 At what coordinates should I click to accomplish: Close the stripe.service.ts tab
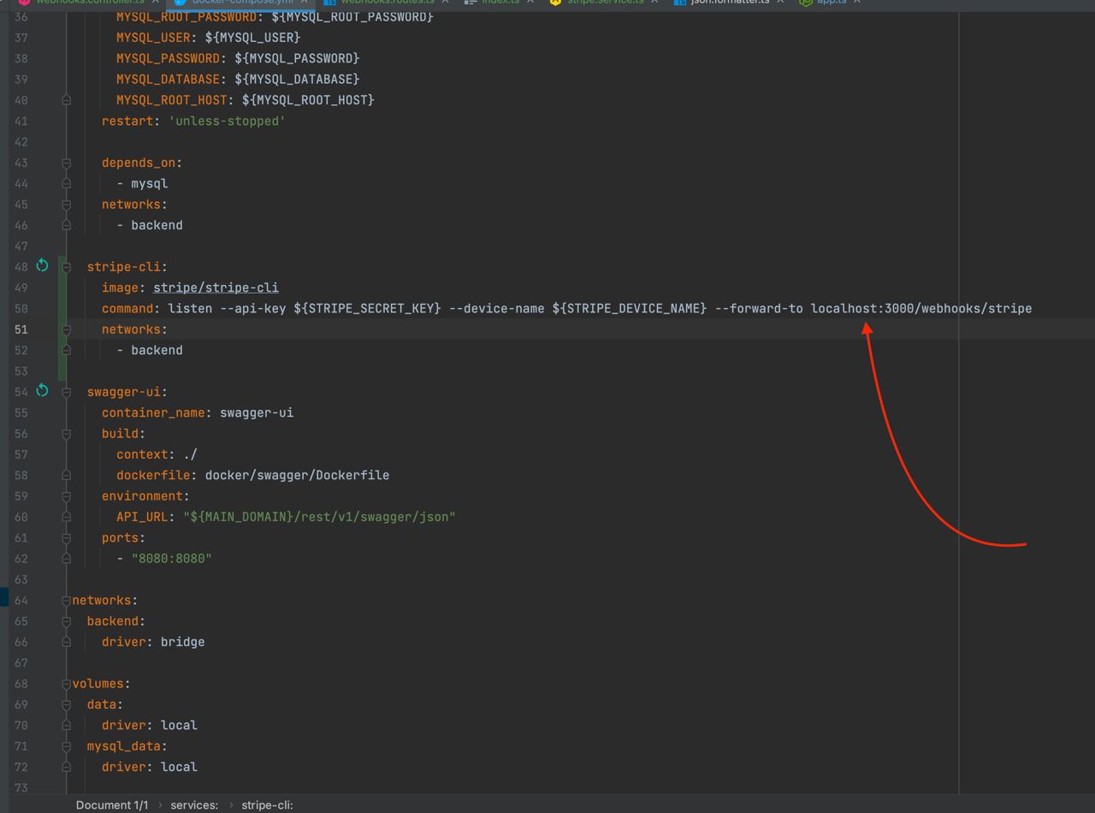654,2
